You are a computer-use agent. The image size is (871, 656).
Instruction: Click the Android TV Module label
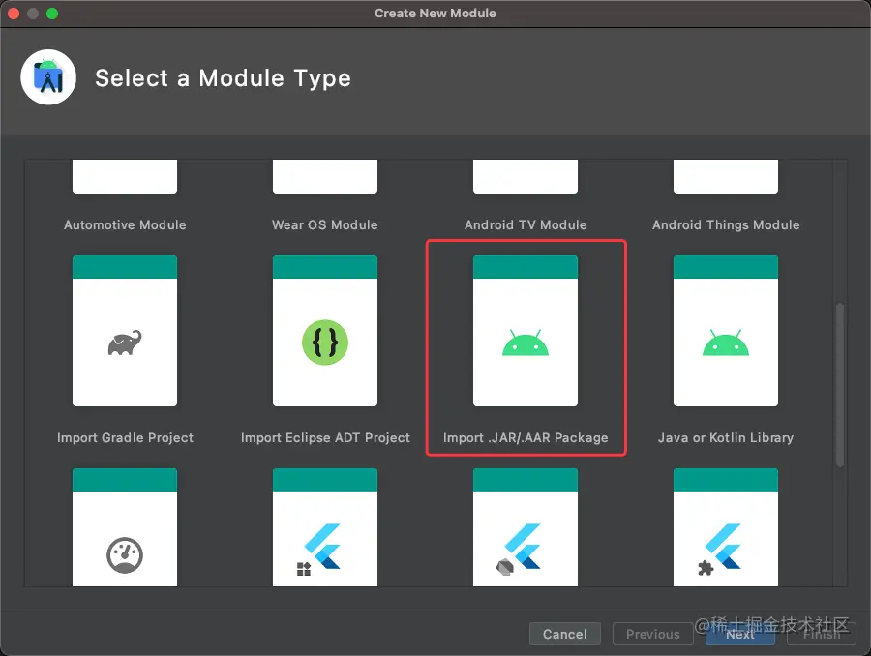click(526, 225)
